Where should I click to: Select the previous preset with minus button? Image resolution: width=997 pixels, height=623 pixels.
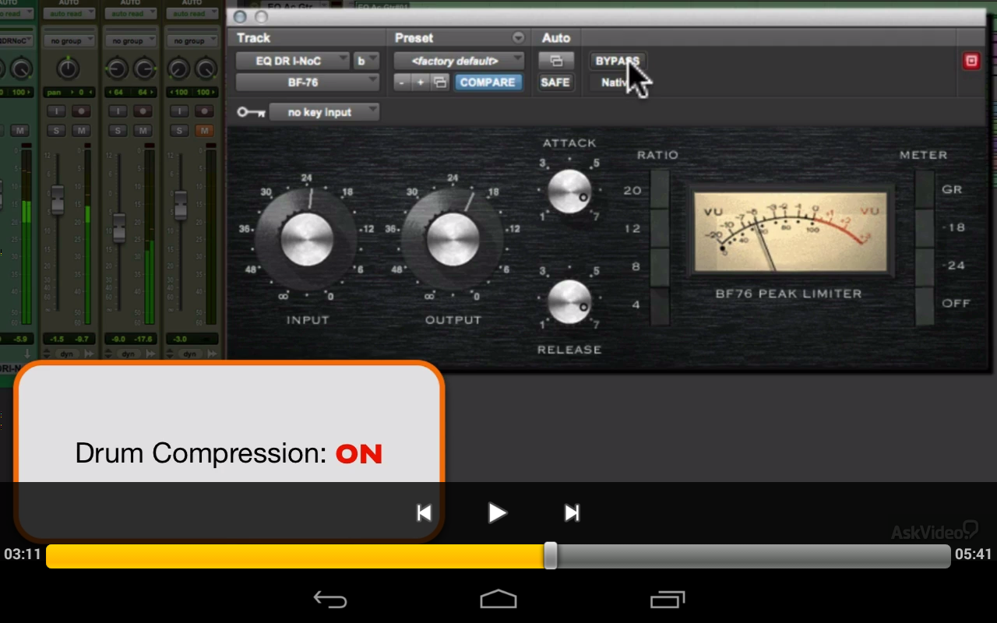tap(402, 82)
